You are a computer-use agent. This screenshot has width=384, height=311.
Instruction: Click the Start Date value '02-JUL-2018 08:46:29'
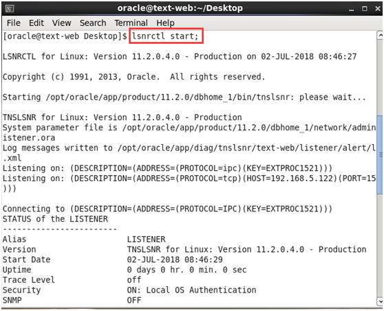(175, 260)
